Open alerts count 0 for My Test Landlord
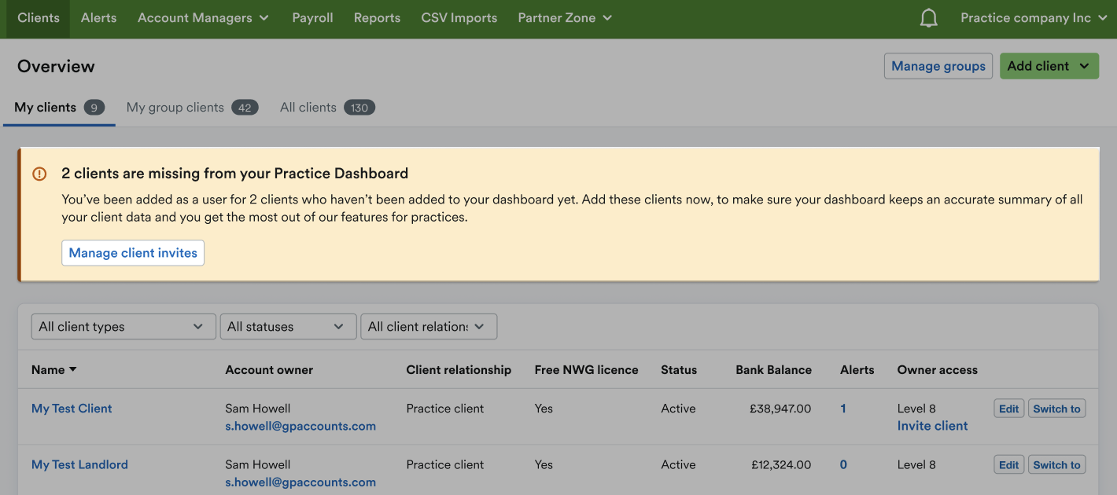The image size is (1117, 495). tap(843, 465)
